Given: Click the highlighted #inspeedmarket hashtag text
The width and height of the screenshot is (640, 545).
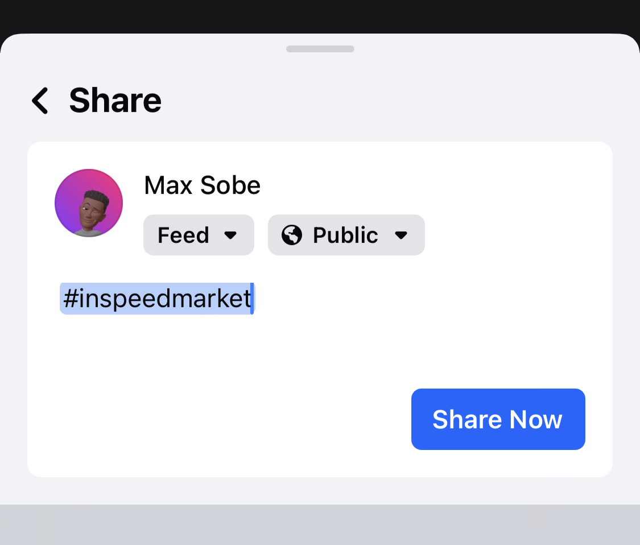Looking at the screenshot, I should point(156,299).
